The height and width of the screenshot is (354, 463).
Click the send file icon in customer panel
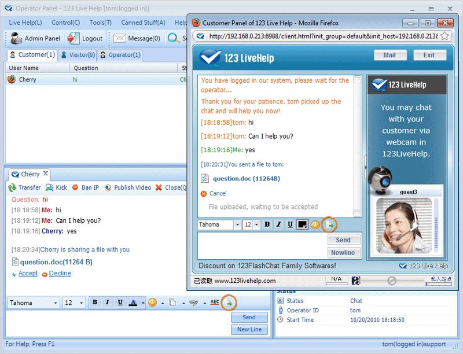[x=329, y=225]
